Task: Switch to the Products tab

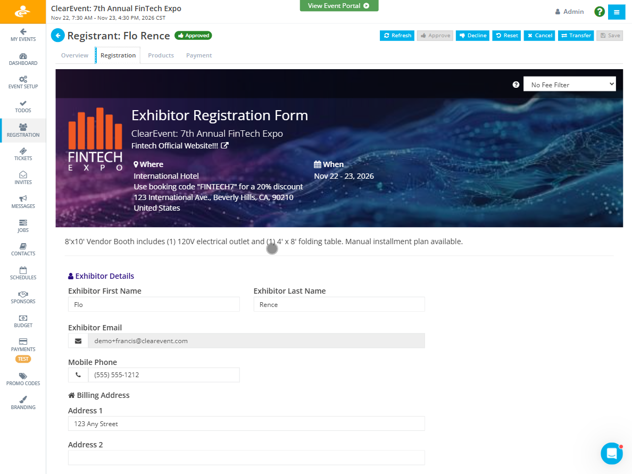Action: click(x=161, y=55)
